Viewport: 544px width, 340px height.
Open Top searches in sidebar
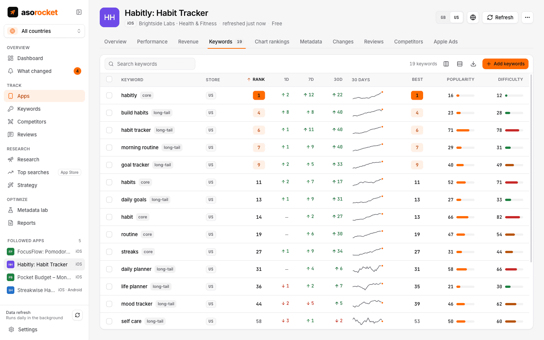tap(44, 172)
